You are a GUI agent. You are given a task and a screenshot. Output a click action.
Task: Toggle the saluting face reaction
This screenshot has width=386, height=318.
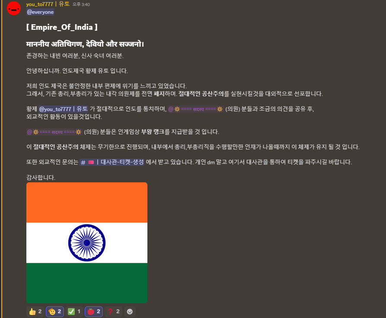(x=55, y=312)
